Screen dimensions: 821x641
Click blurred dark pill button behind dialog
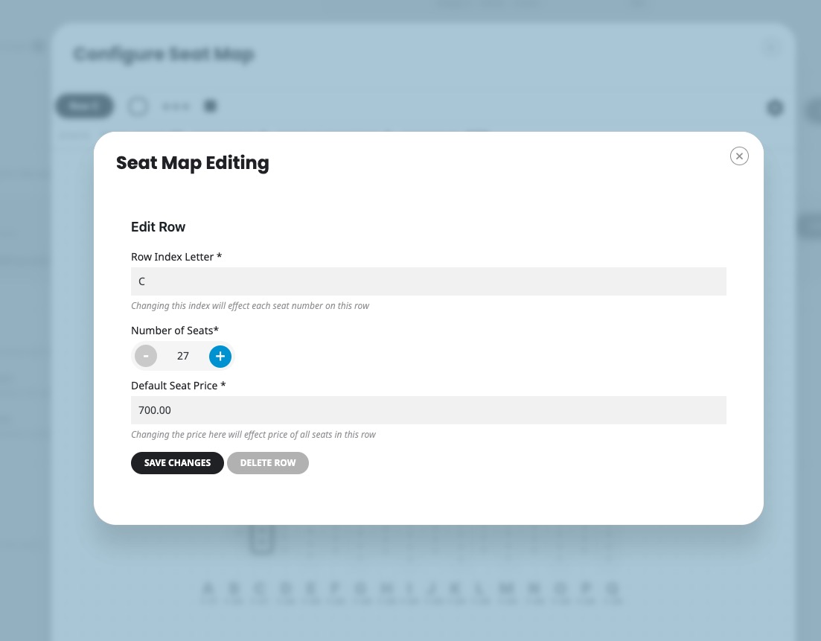click(x=84, y=106)
